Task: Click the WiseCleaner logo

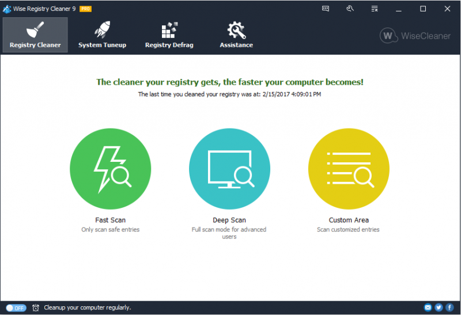Action: [415, 36]
